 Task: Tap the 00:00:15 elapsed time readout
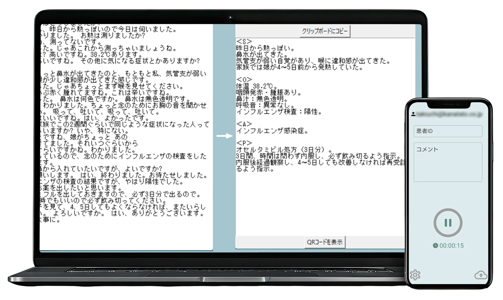coord(451,246)
